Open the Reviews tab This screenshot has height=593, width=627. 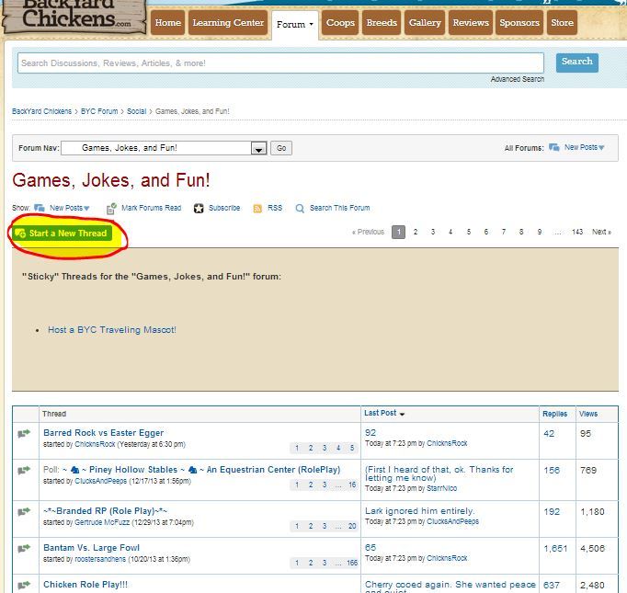471,23
